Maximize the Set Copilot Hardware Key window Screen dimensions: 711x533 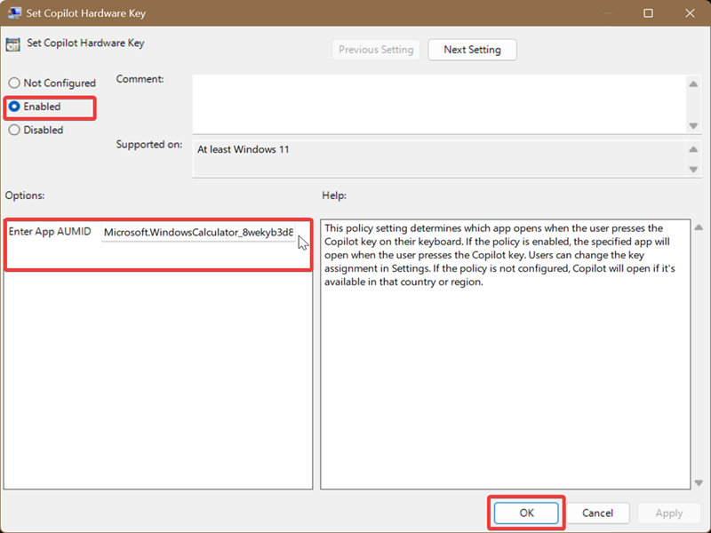(649, 13)
